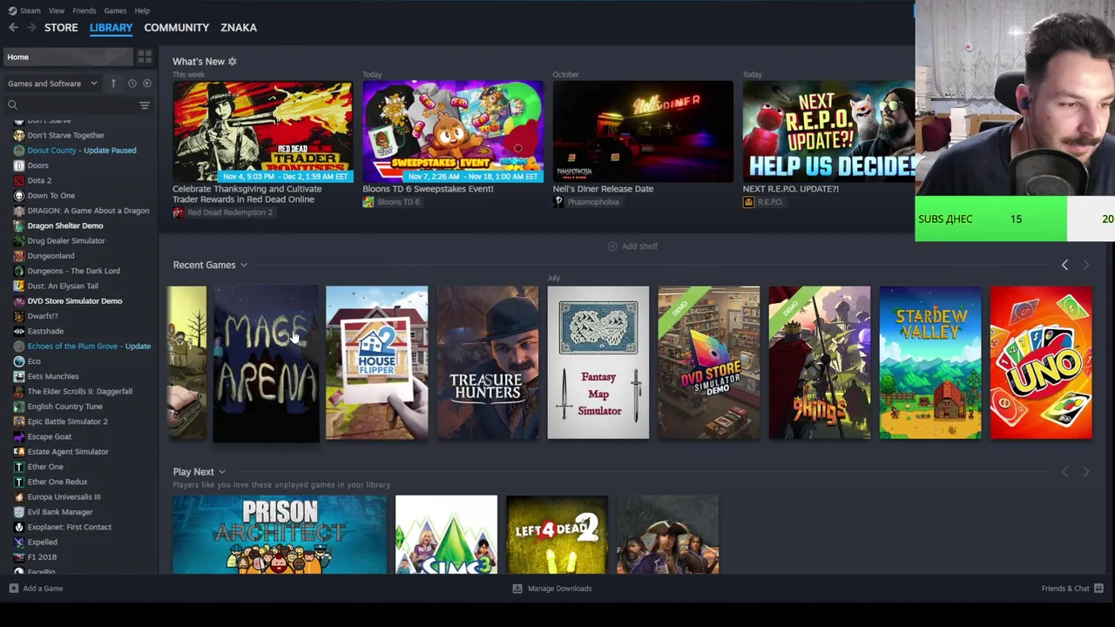The width and height of the screenshot is (1115, 627).
Task: Open Games and Software dropdown
Action: [x=52, y=84]
